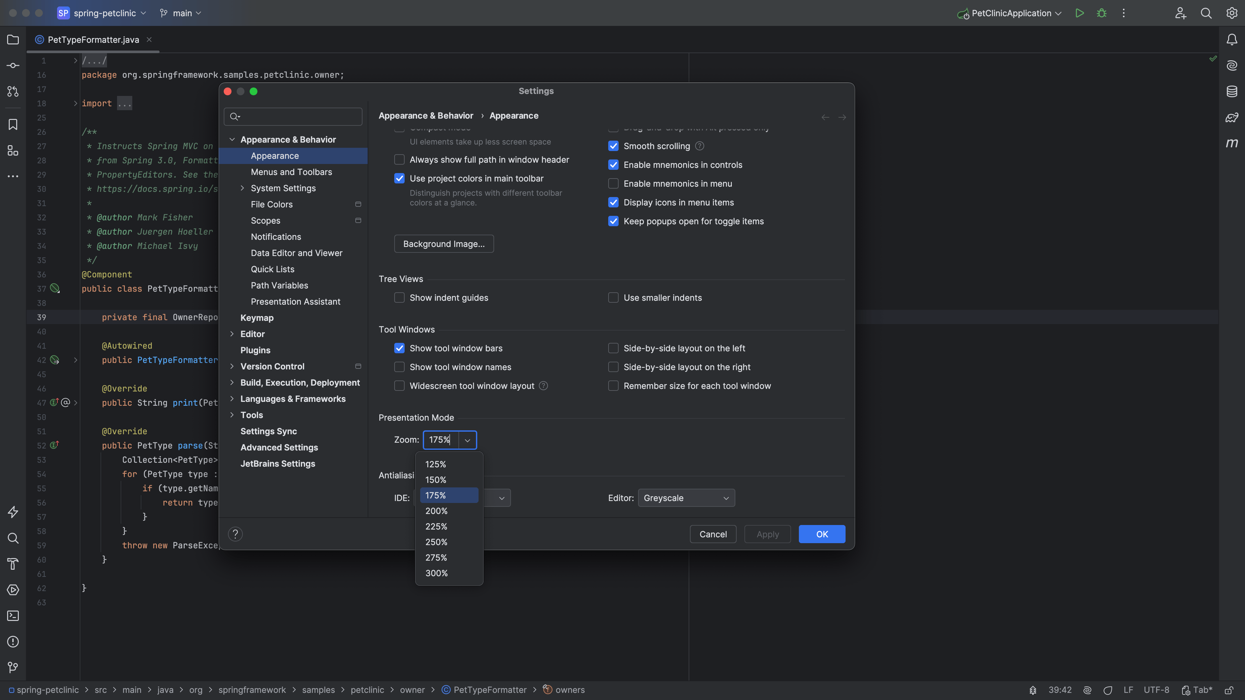Screen dimensions: 1245x700
Task: Open the Database tool window
Action: pos(1232,91)
